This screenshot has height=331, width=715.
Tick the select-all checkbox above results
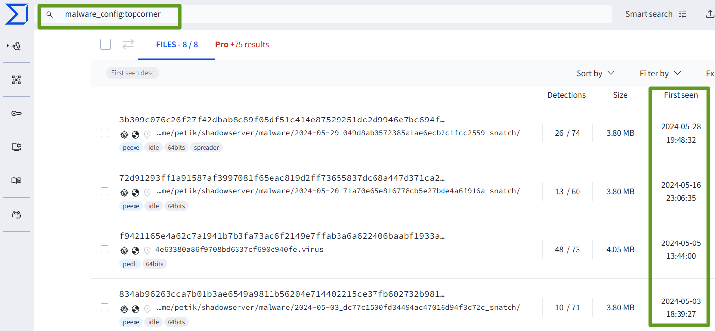tap(105, 44)
